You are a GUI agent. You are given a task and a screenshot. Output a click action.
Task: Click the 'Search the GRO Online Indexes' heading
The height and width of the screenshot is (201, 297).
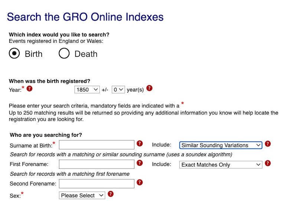point(85,17)
